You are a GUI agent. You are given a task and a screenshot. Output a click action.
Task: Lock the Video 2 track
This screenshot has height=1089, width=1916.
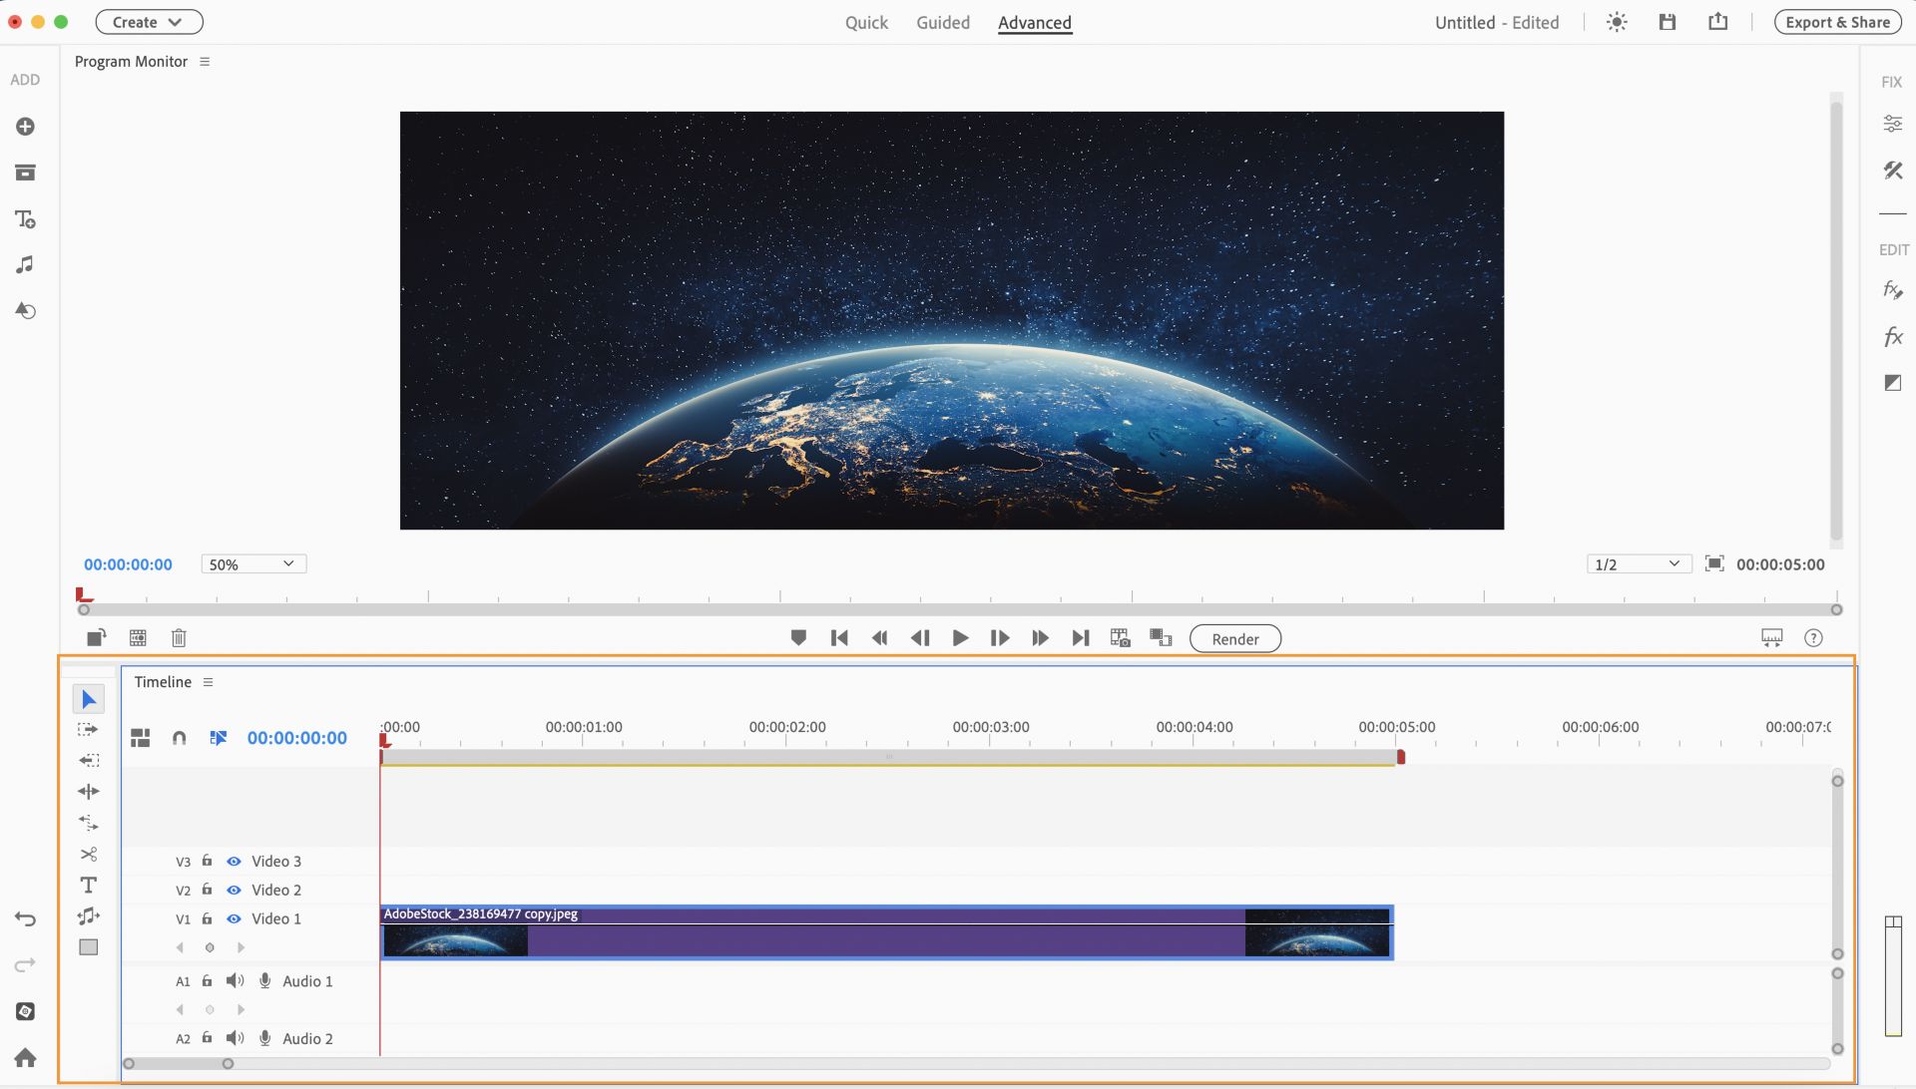207,889
